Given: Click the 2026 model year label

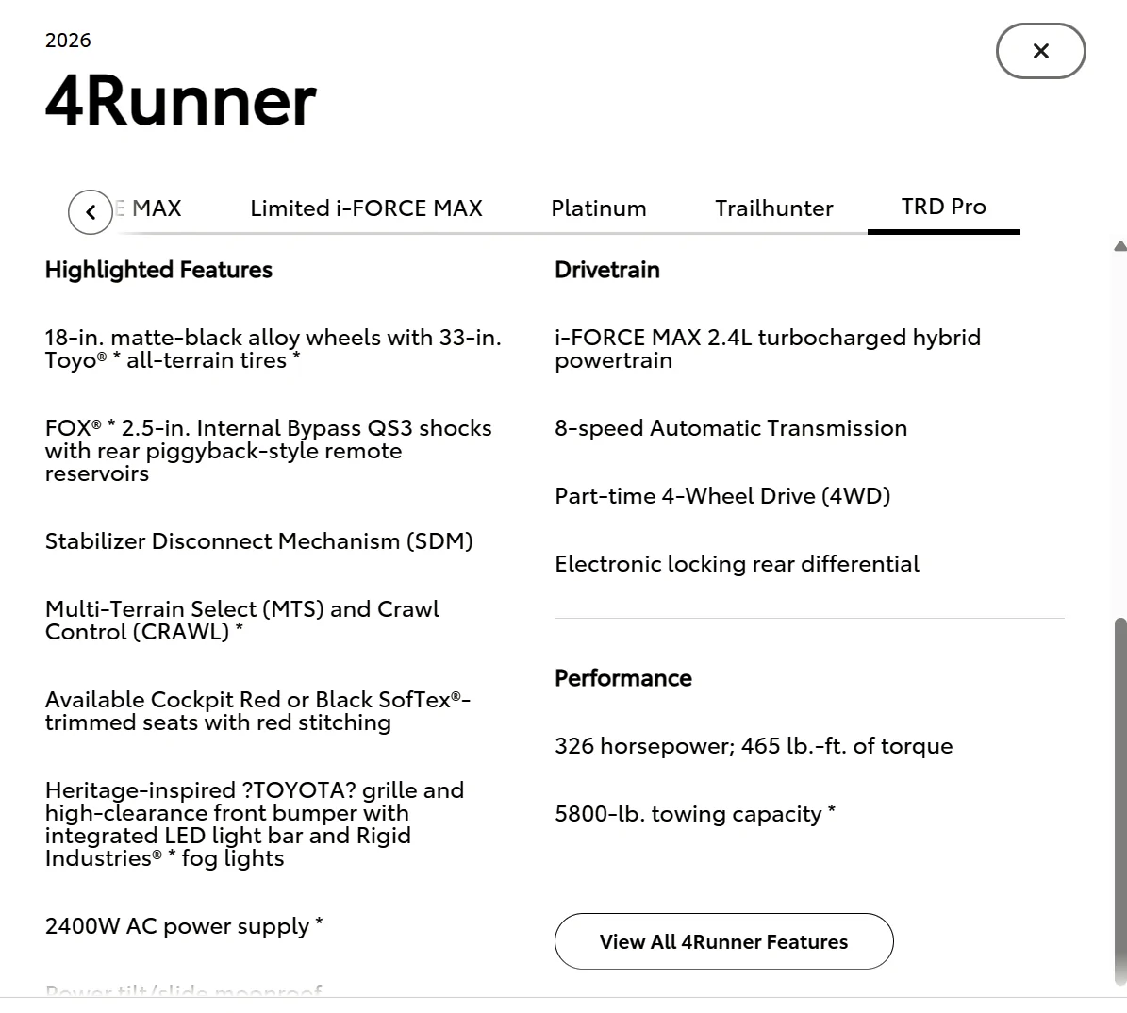Looking at the screenshot, I should [68, 41].
